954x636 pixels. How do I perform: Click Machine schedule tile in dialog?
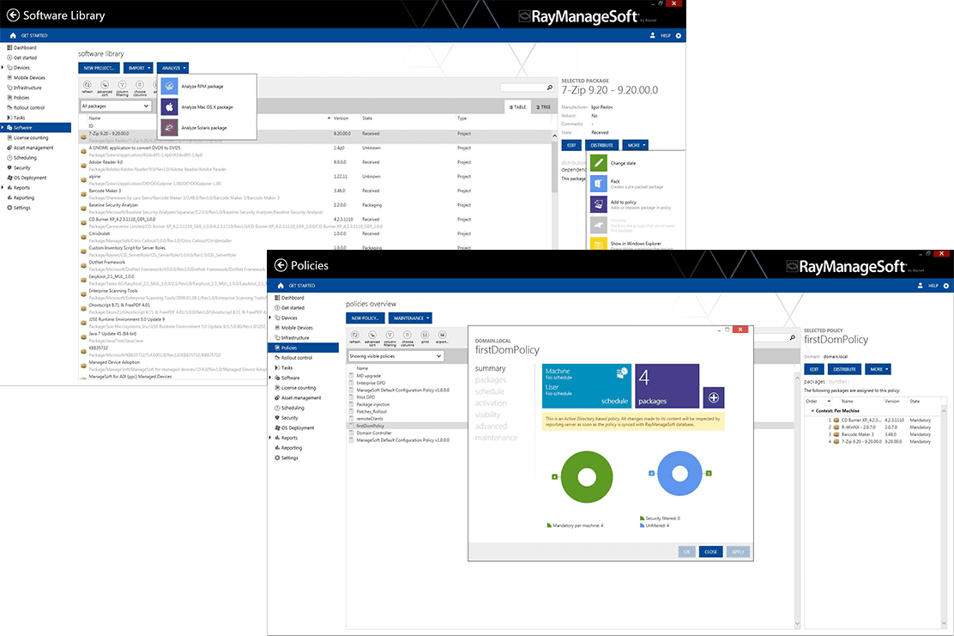(587, 386)
